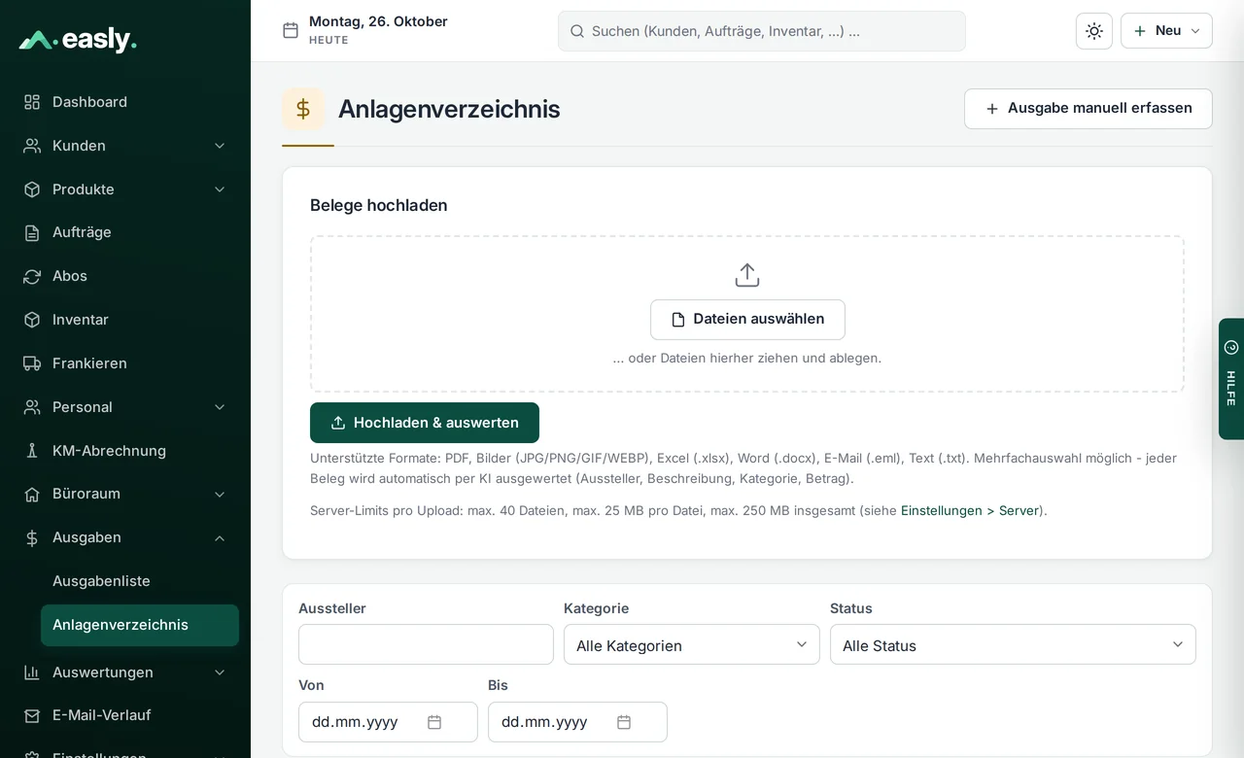Click the Kunden people icon

(x=32, y=146)
